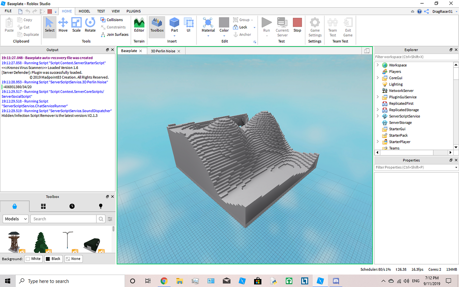Viewport: 459px width, 287px height.
Task: Toggle the Anchor setting
Action: click(x=242, y=35)
